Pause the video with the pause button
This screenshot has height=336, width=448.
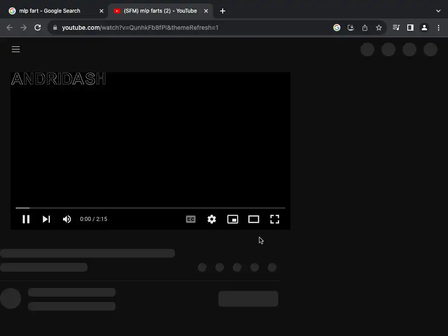tap(26, 219)
